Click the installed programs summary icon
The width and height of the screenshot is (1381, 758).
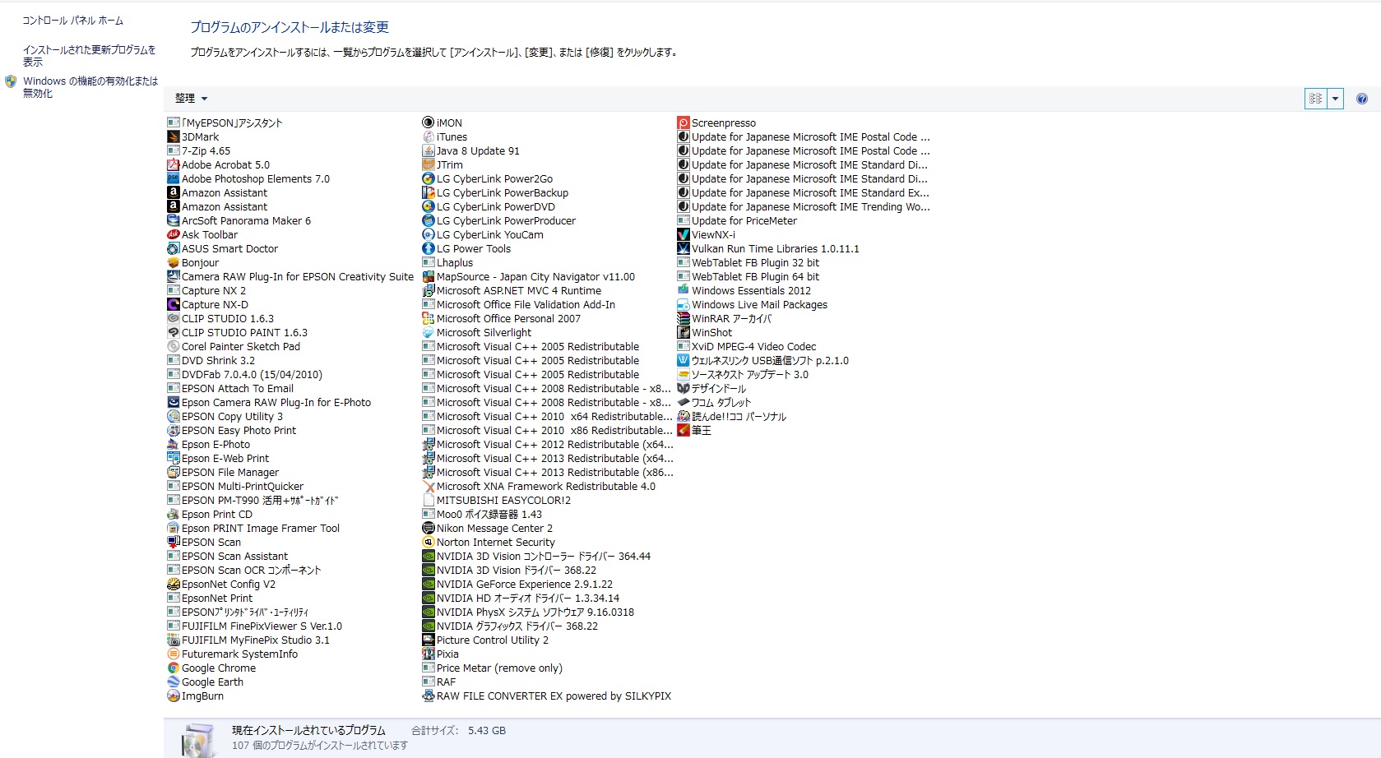coord(197,739)
